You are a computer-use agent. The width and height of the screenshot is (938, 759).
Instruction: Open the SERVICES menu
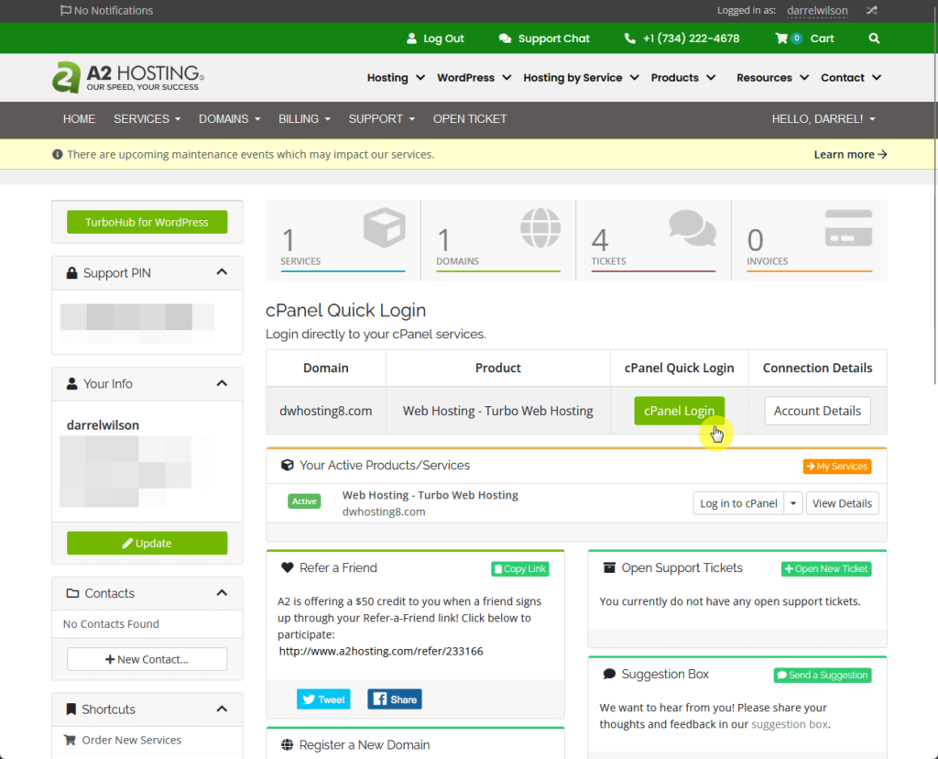tap(147, 119)
